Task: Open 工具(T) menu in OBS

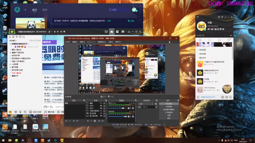Action: click(111, 42)
